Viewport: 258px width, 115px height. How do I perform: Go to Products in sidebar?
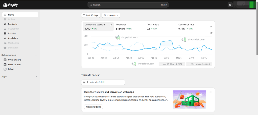tap(13, 24)
